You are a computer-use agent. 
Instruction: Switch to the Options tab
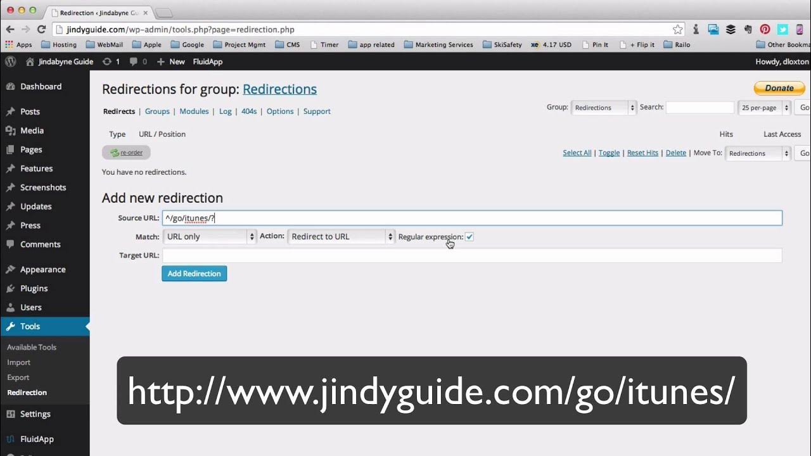point(280,111)
